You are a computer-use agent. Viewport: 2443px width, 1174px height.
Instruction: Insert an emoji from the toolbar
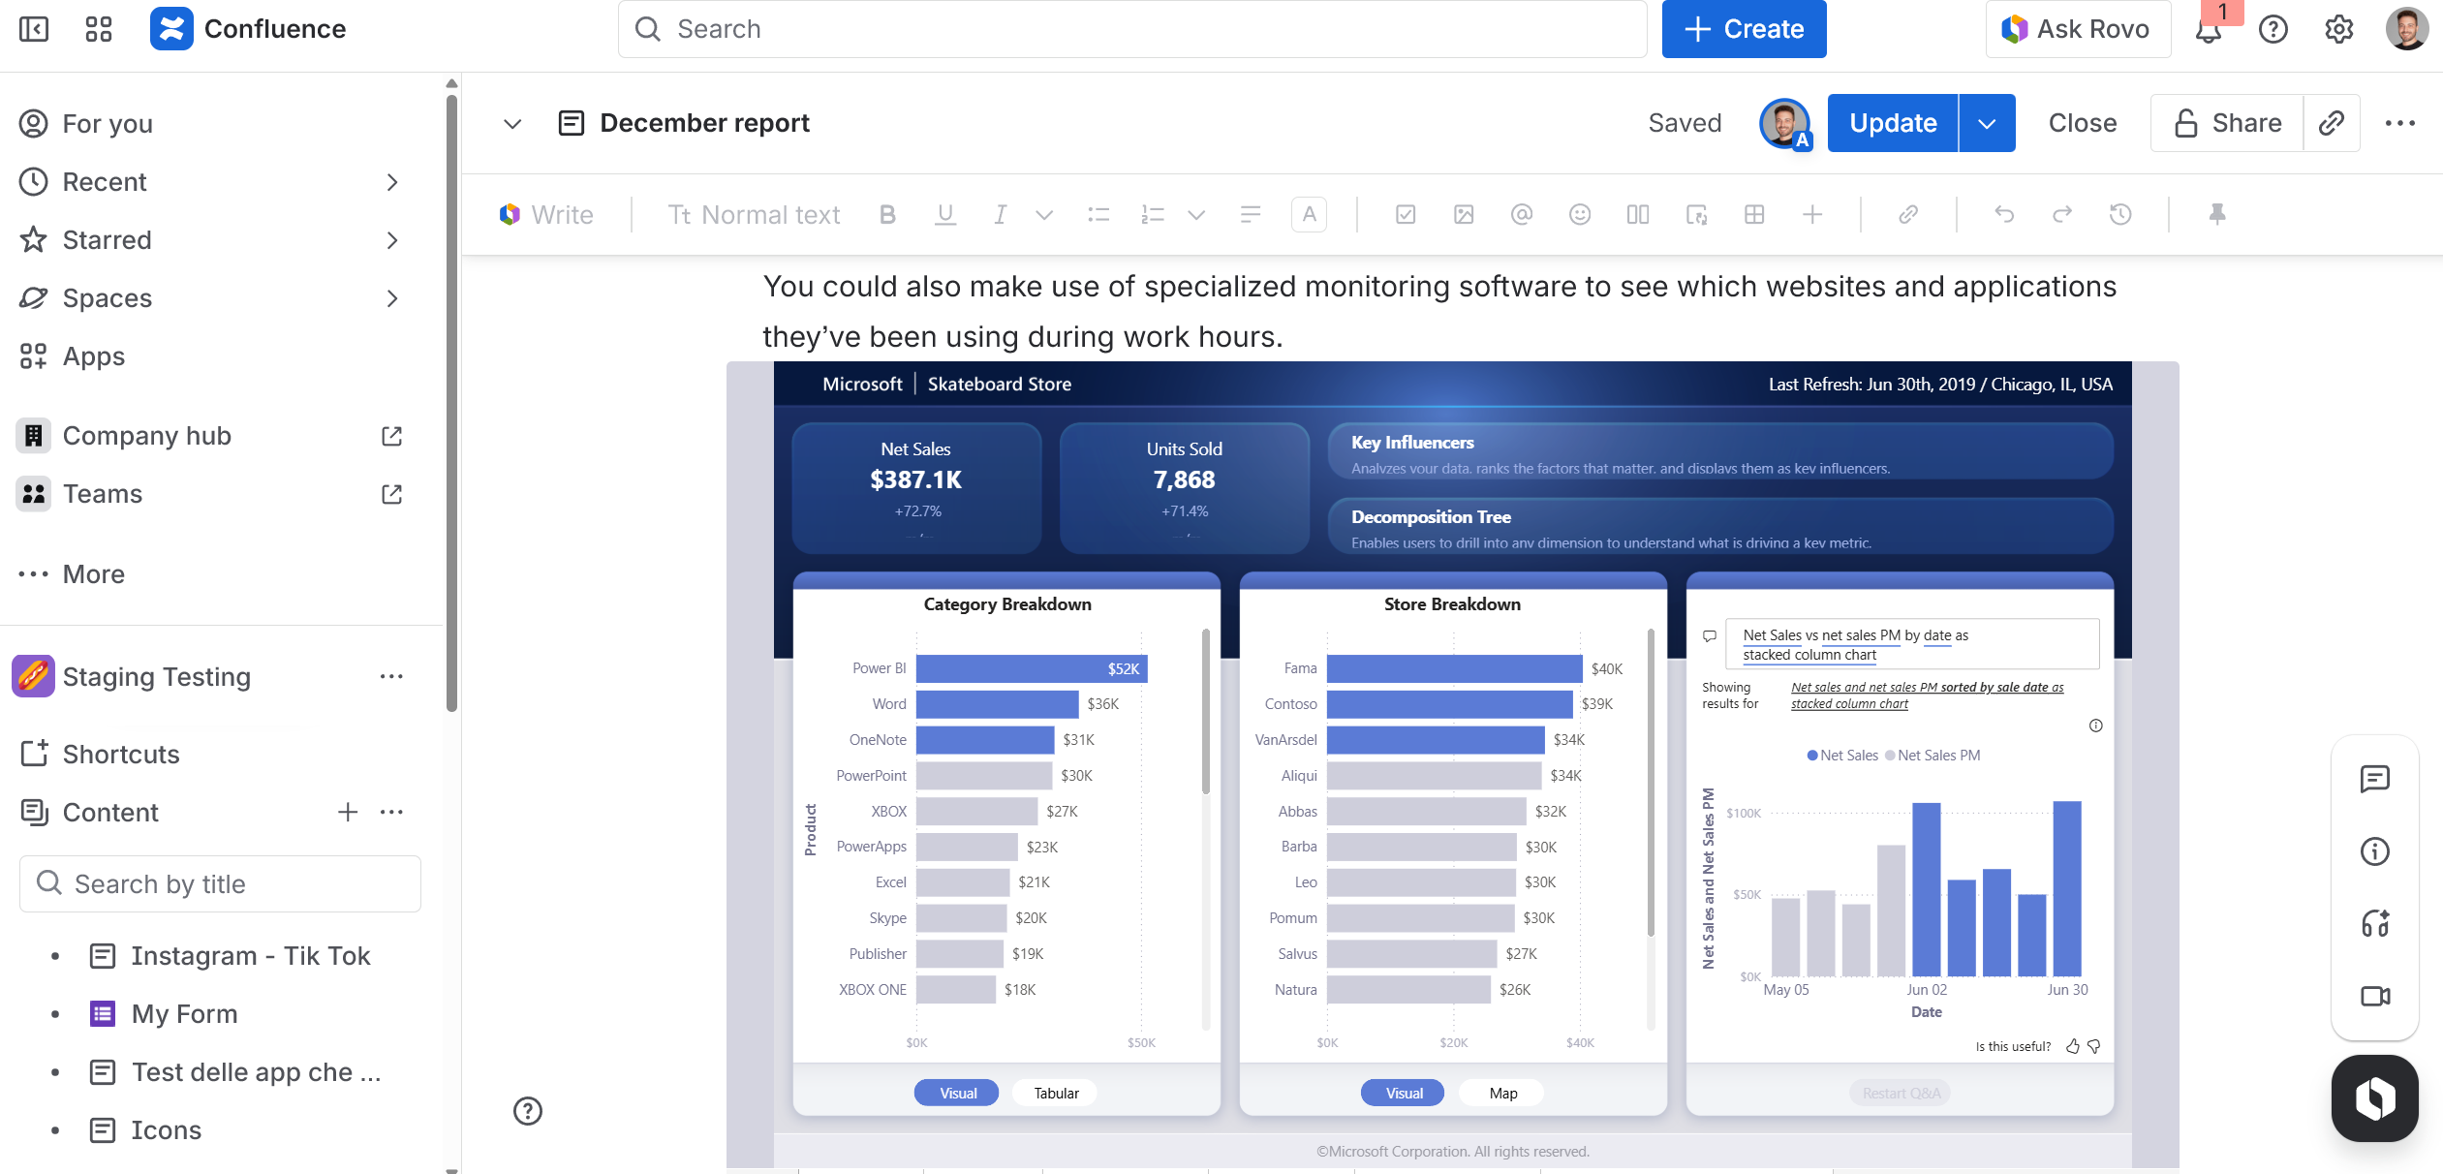1579,214
